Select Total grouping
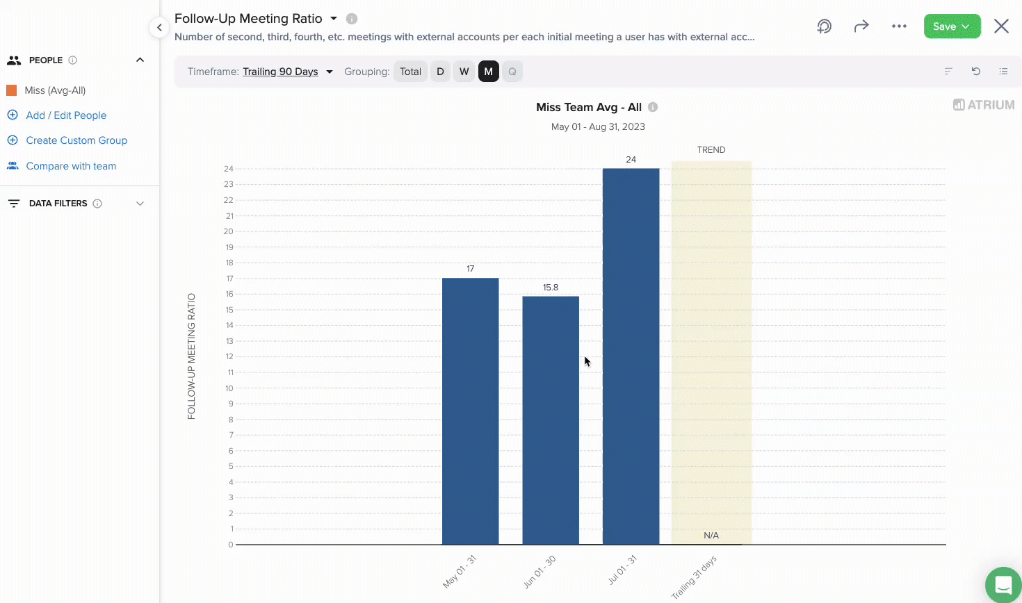This screenshot has width=1022, height=603. click(x=410, y=72)
